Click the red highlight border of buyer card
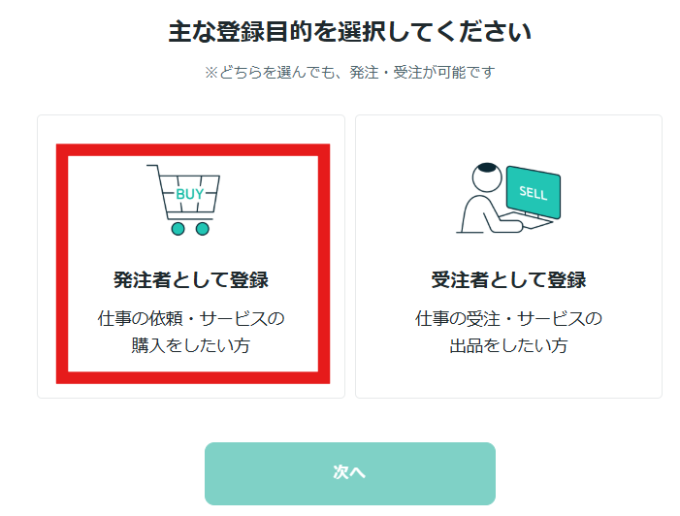The height and width of the screenshot is (516, 680). tap(62, 262)
